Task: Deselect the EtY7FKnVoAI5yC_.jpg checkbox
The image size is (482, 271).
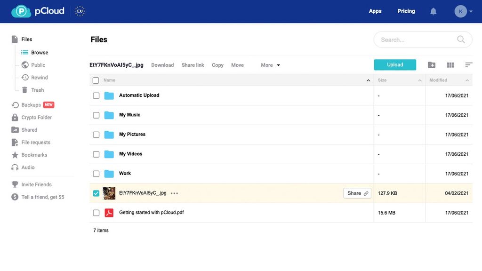Action: tap(96, 193)
